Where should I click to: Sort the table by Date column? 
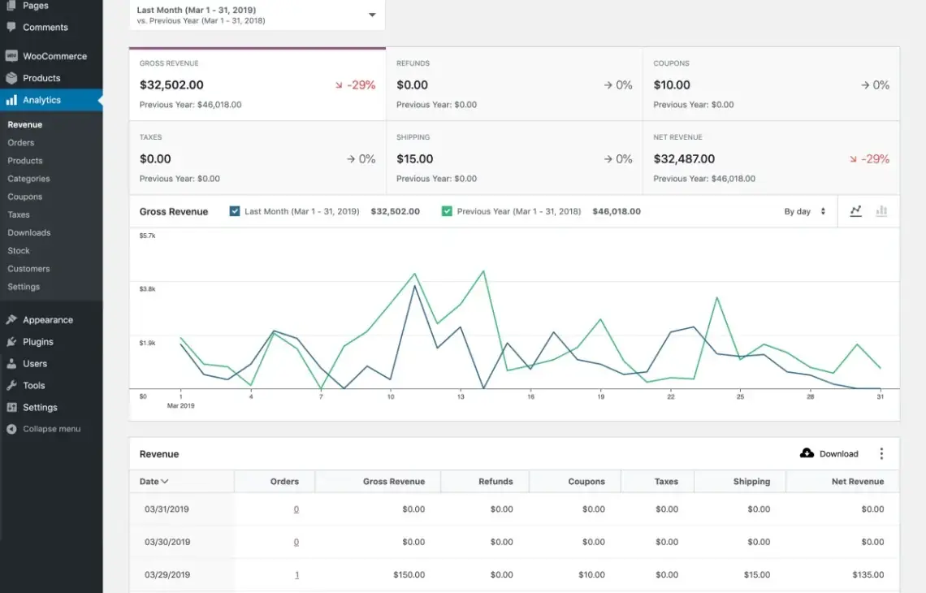[x=154, y=482]
